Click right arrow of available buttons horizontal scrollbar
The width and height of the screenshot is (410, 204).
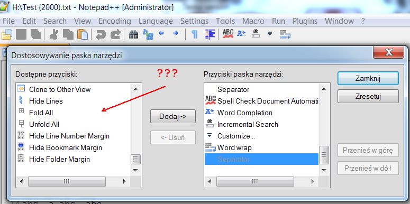click(x=124, y=181)
